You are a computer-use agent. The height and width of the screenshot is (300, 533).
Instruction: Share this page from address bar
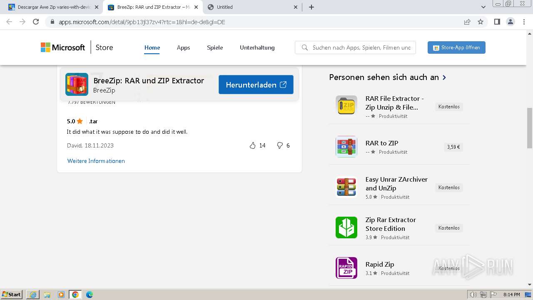tap(467, 22)
